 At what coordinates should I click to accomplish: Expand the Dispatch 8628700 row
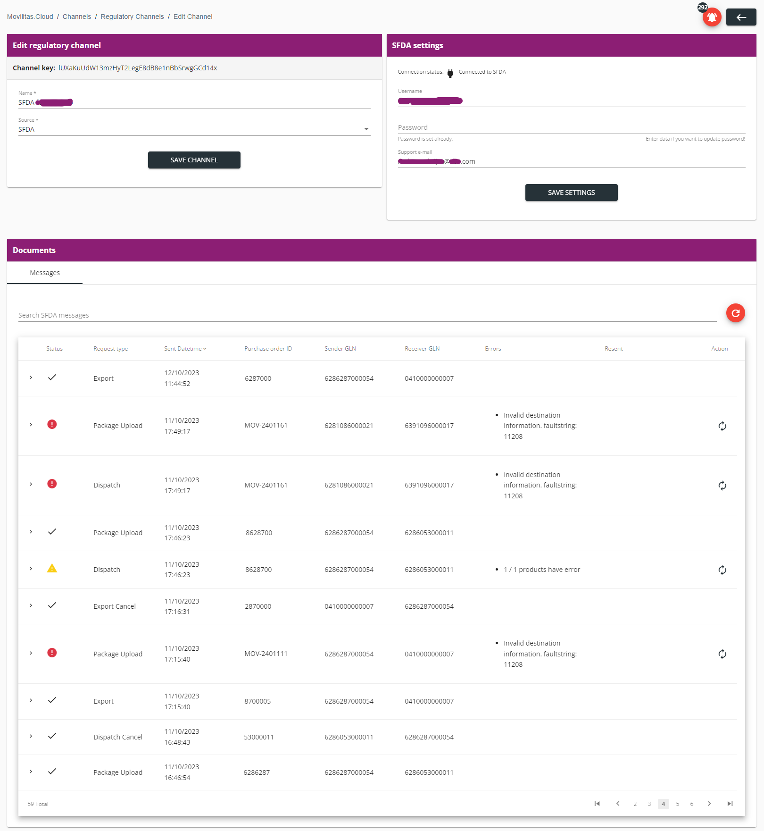31,569
